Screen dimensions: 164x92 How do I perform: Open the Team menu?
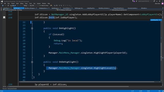coord(26,3)
